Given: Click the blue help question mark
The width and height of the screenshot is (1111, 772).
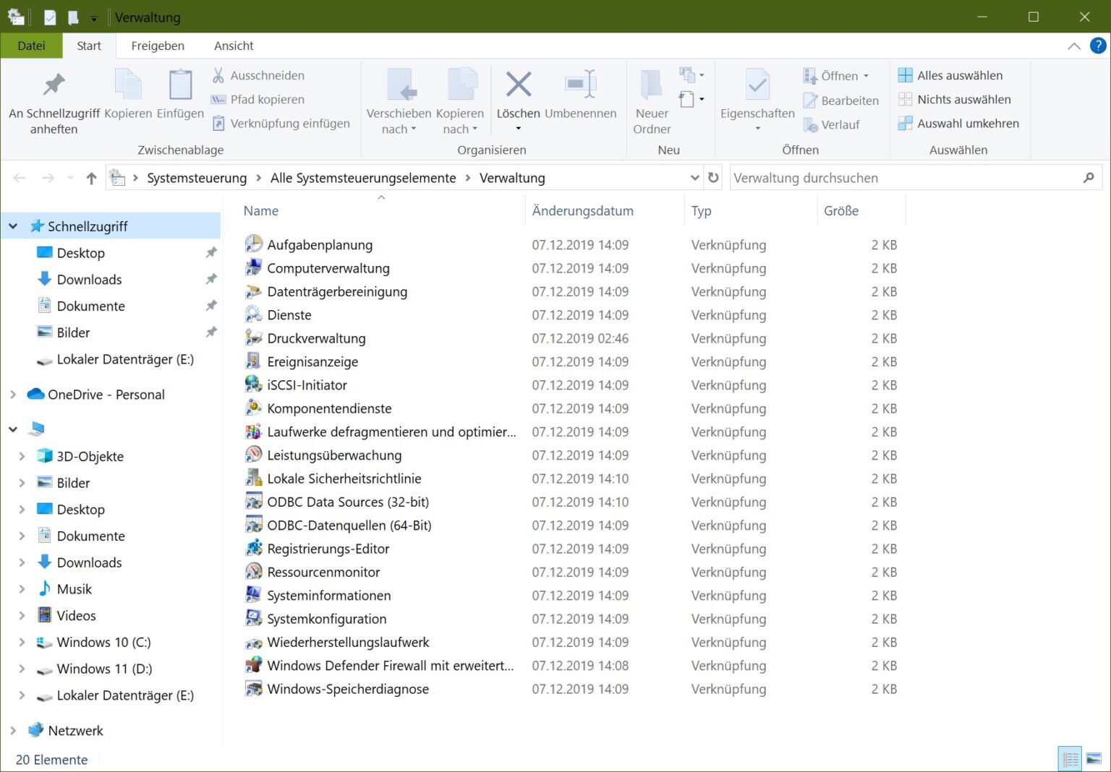Looking at the screenshot, I should tap(1097, 46).
